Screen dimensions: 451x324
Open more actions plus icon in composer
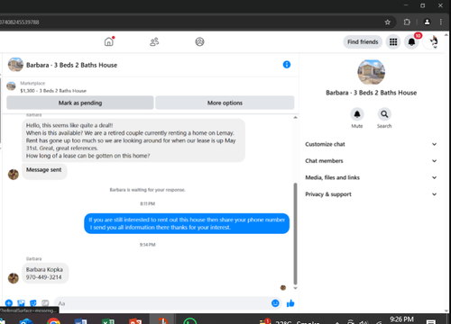[9, 303]
